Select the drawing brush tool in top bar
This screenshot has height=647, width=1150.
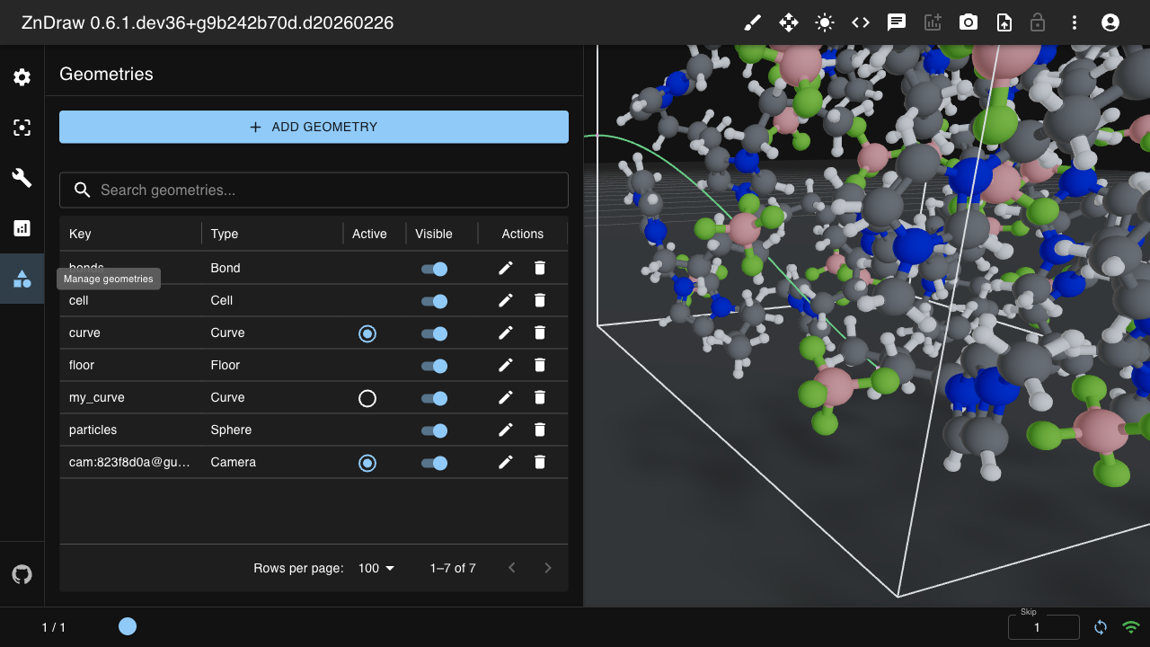753,22
